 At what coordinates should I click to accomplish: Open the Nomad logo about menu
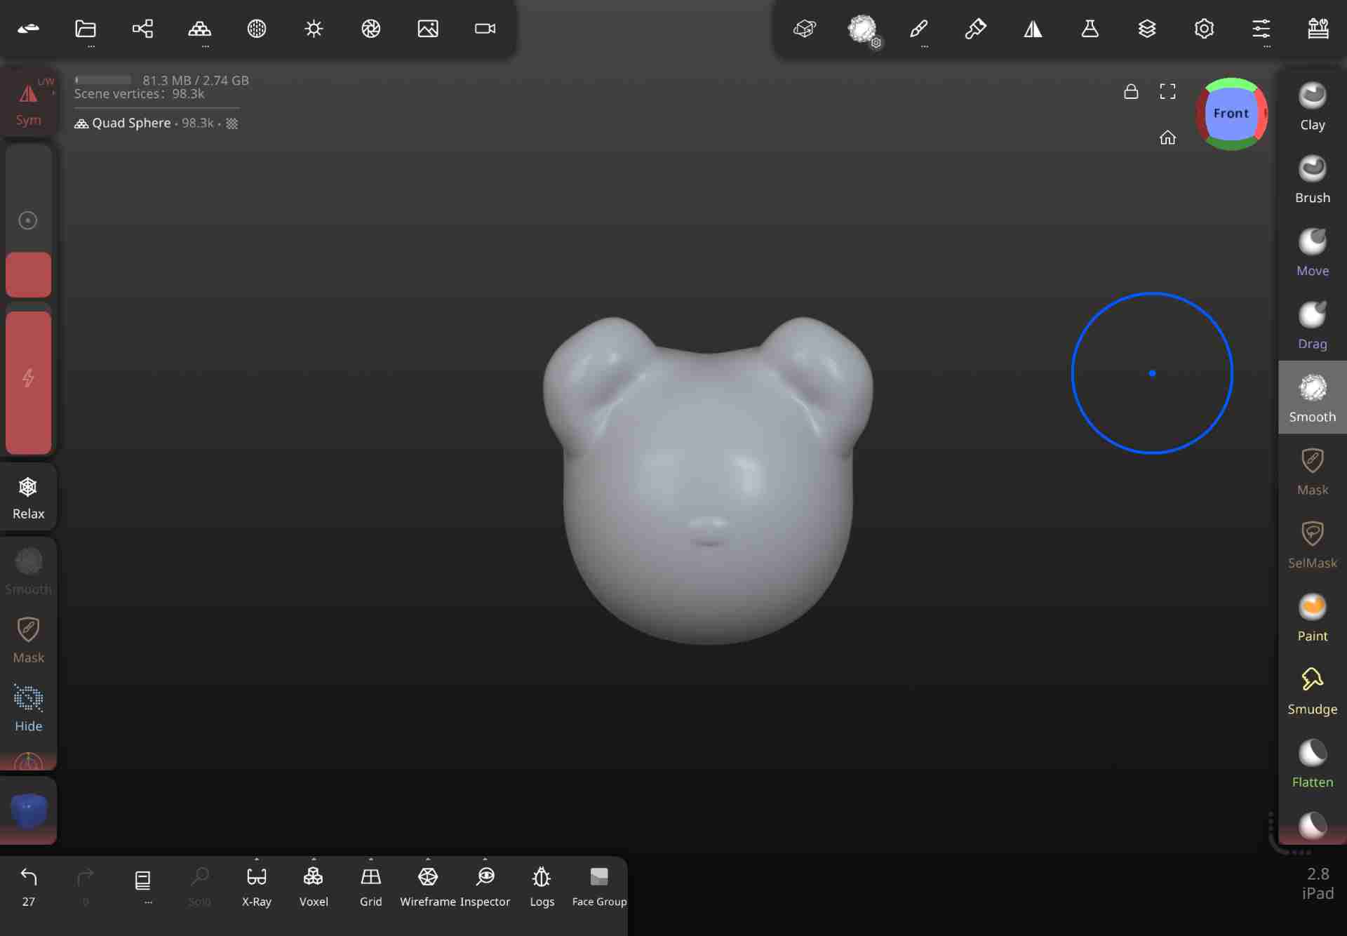[28, 29]
